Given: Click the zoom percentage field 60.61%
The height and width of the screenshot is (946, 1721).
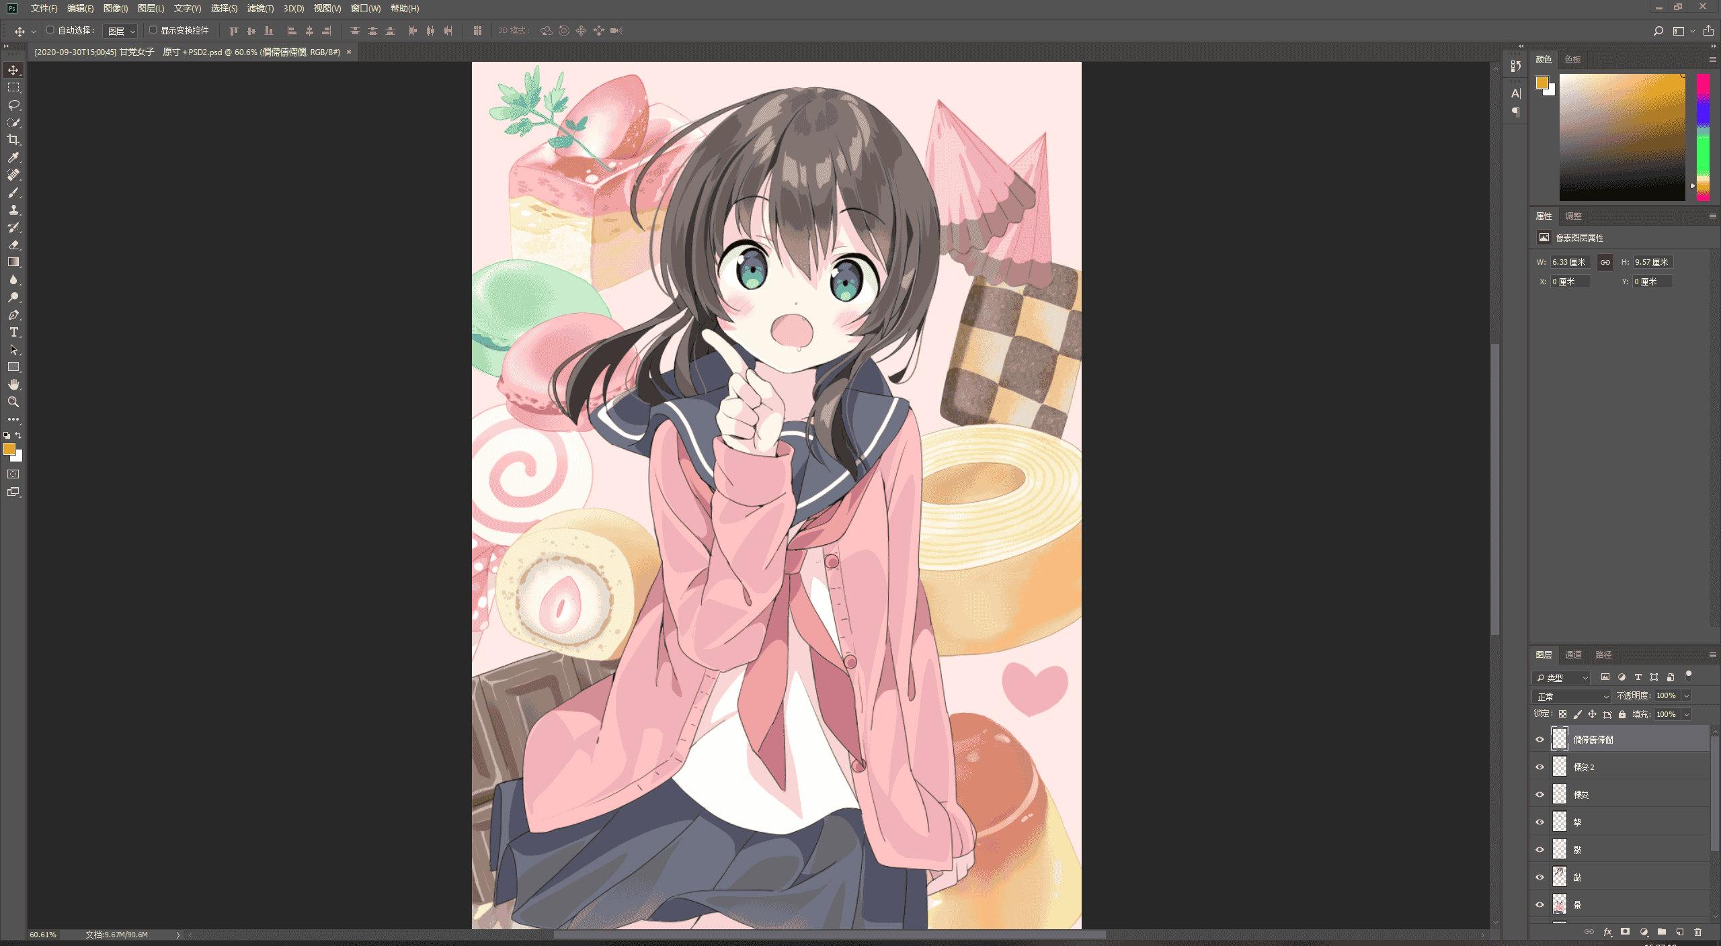Looking at the screenshot, I should pos(43,935).
